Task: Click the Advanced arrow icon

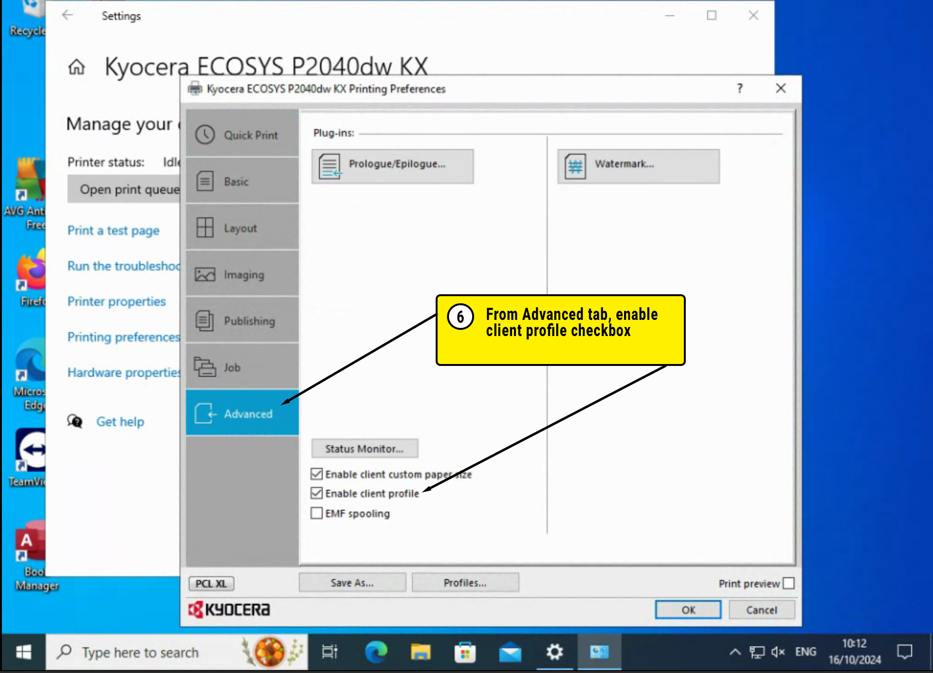Action: click(206, 413)
